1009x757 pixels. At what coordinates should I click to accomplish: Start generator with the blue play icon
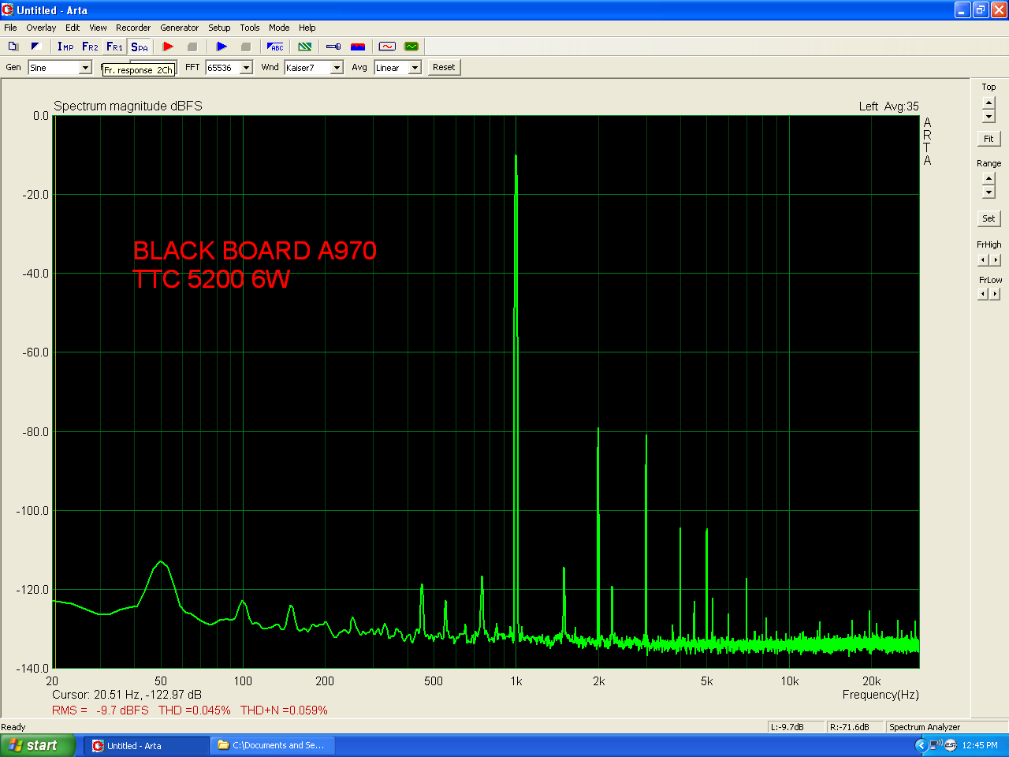(222, 47)
